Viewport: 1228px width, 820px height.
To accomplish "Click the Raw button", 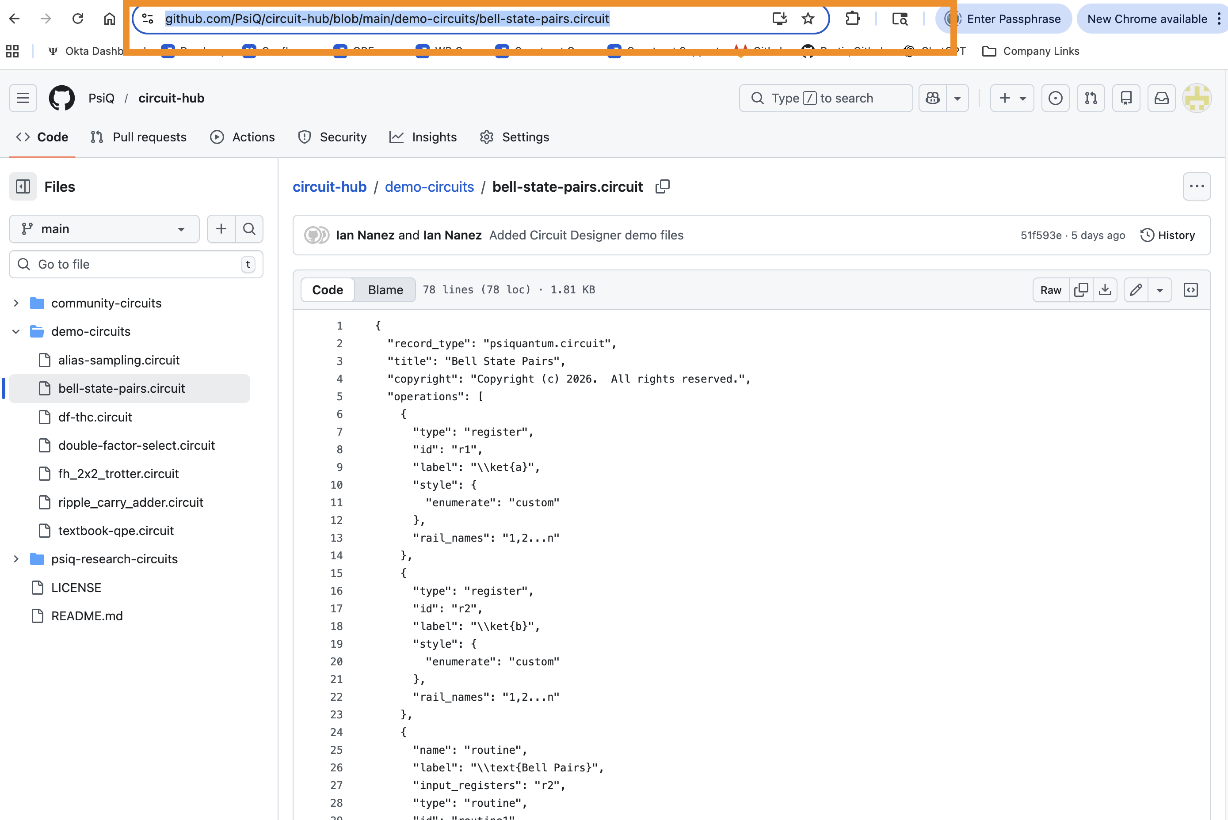I will click(1050, 290).
